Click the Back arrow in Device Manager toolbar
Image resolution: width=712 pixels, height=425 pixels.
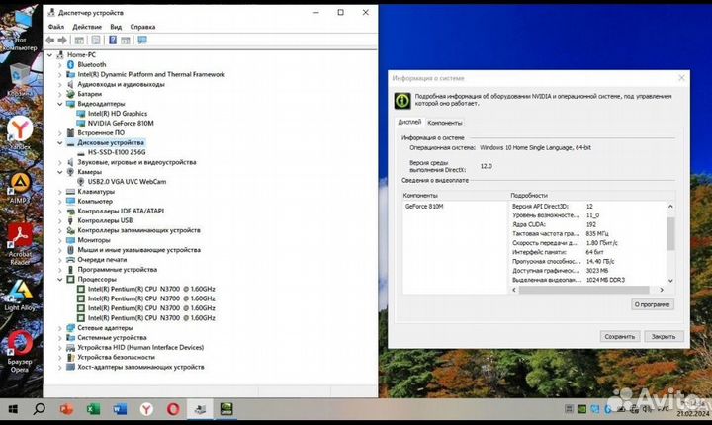50,41
